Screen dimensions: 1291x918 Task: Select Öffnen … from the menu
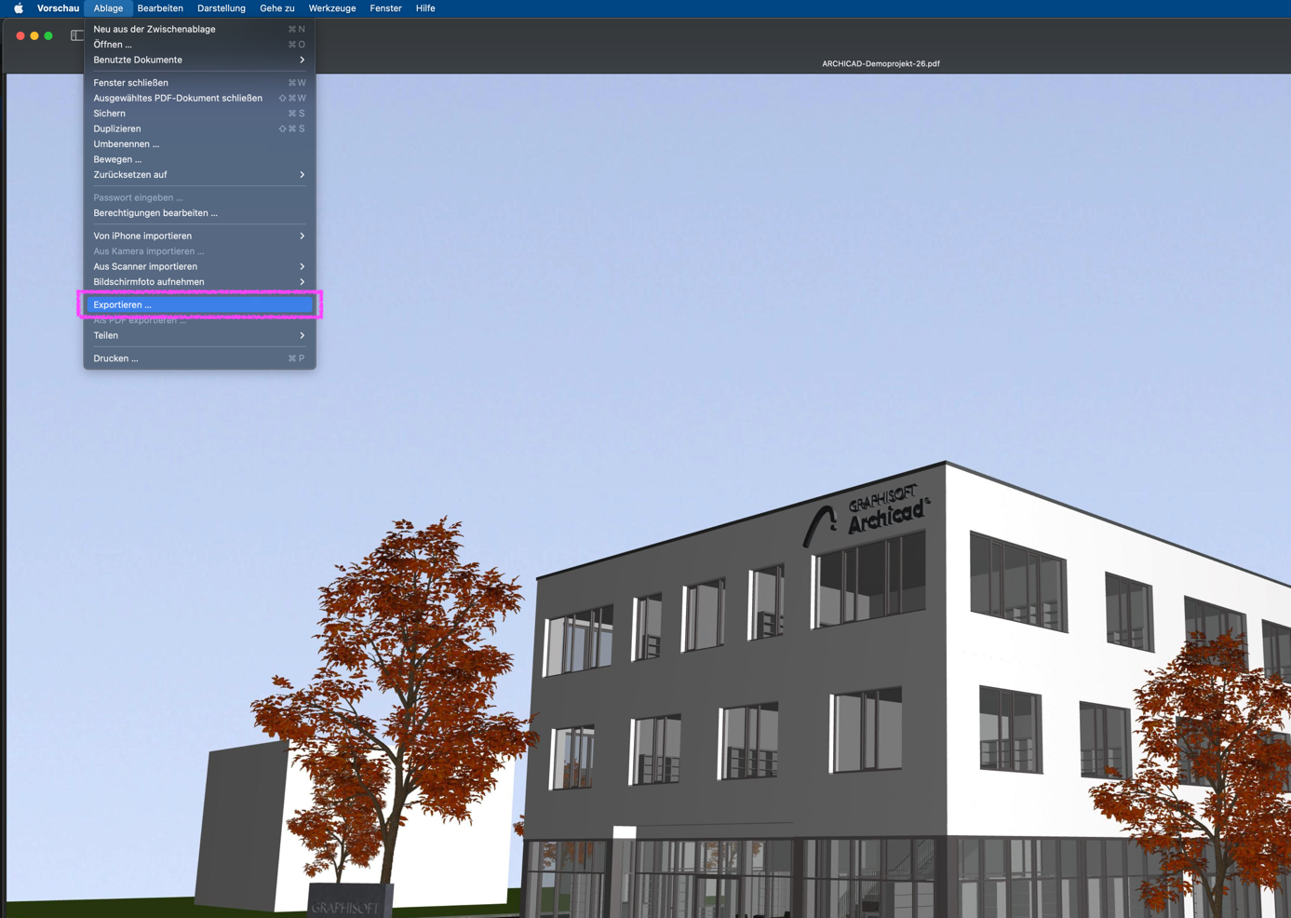[199, 45]
